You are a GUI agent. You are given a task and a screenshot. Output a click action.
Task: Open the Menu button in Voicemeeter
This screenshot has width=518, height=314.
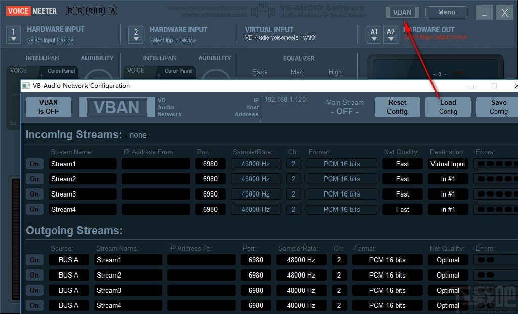click(x=446, y=12)
